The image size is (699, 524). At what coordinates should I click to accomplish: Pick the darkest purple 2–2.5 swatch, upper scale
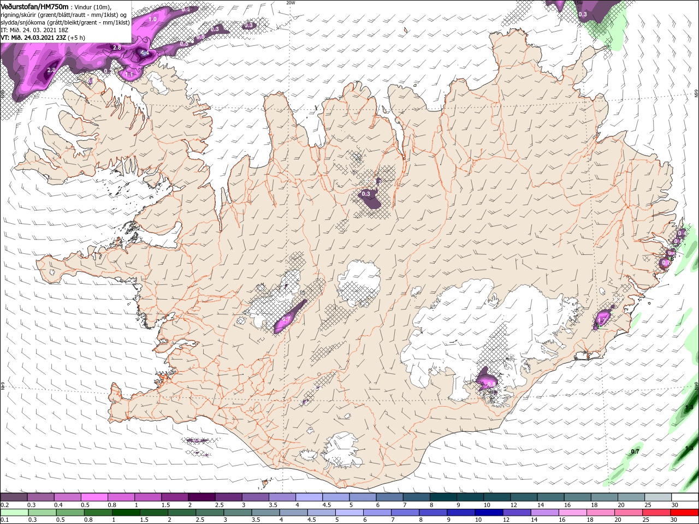(x=202, y=497)
